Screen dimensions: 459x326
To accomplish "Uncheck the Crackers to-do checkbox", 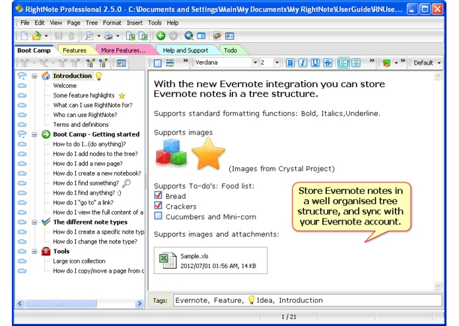I will [x=158, y=205].
